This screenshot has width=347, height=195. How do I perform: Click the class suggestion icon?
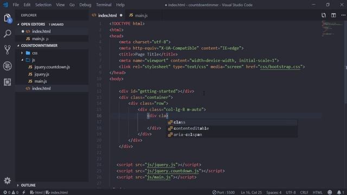[x=170, y=122]
